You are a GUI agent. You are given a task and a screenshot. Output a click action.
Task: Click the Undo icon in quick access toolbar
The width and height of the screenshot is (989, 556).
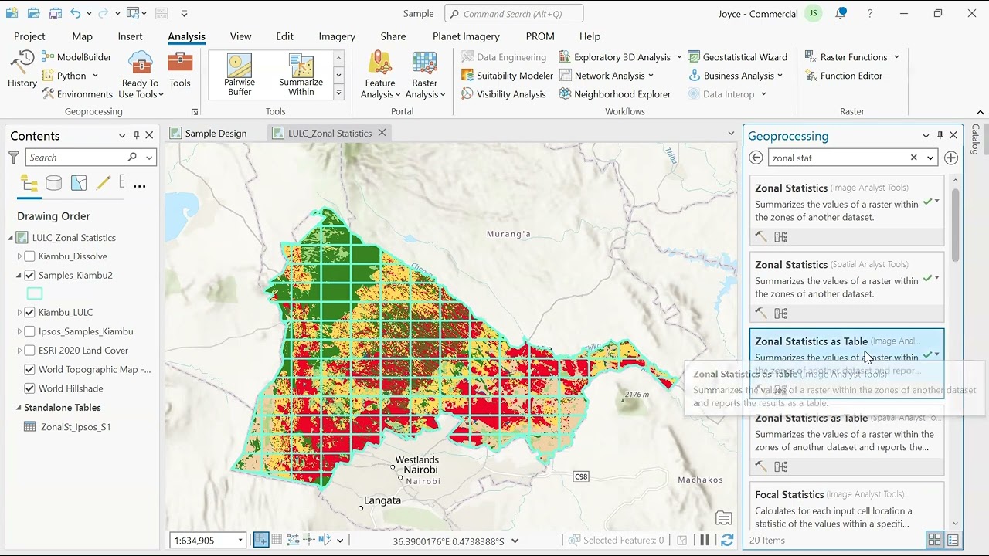(75, 13)
